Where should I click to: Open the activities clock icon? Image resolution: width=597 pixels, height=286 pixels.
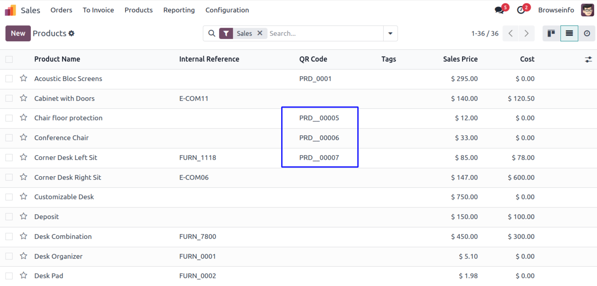[521, 10]
